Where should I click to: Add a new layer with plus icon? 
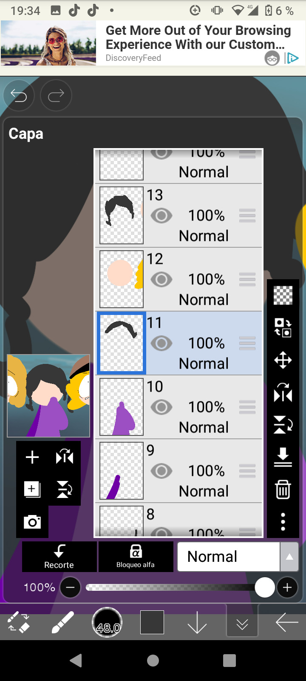click(32, 458)
